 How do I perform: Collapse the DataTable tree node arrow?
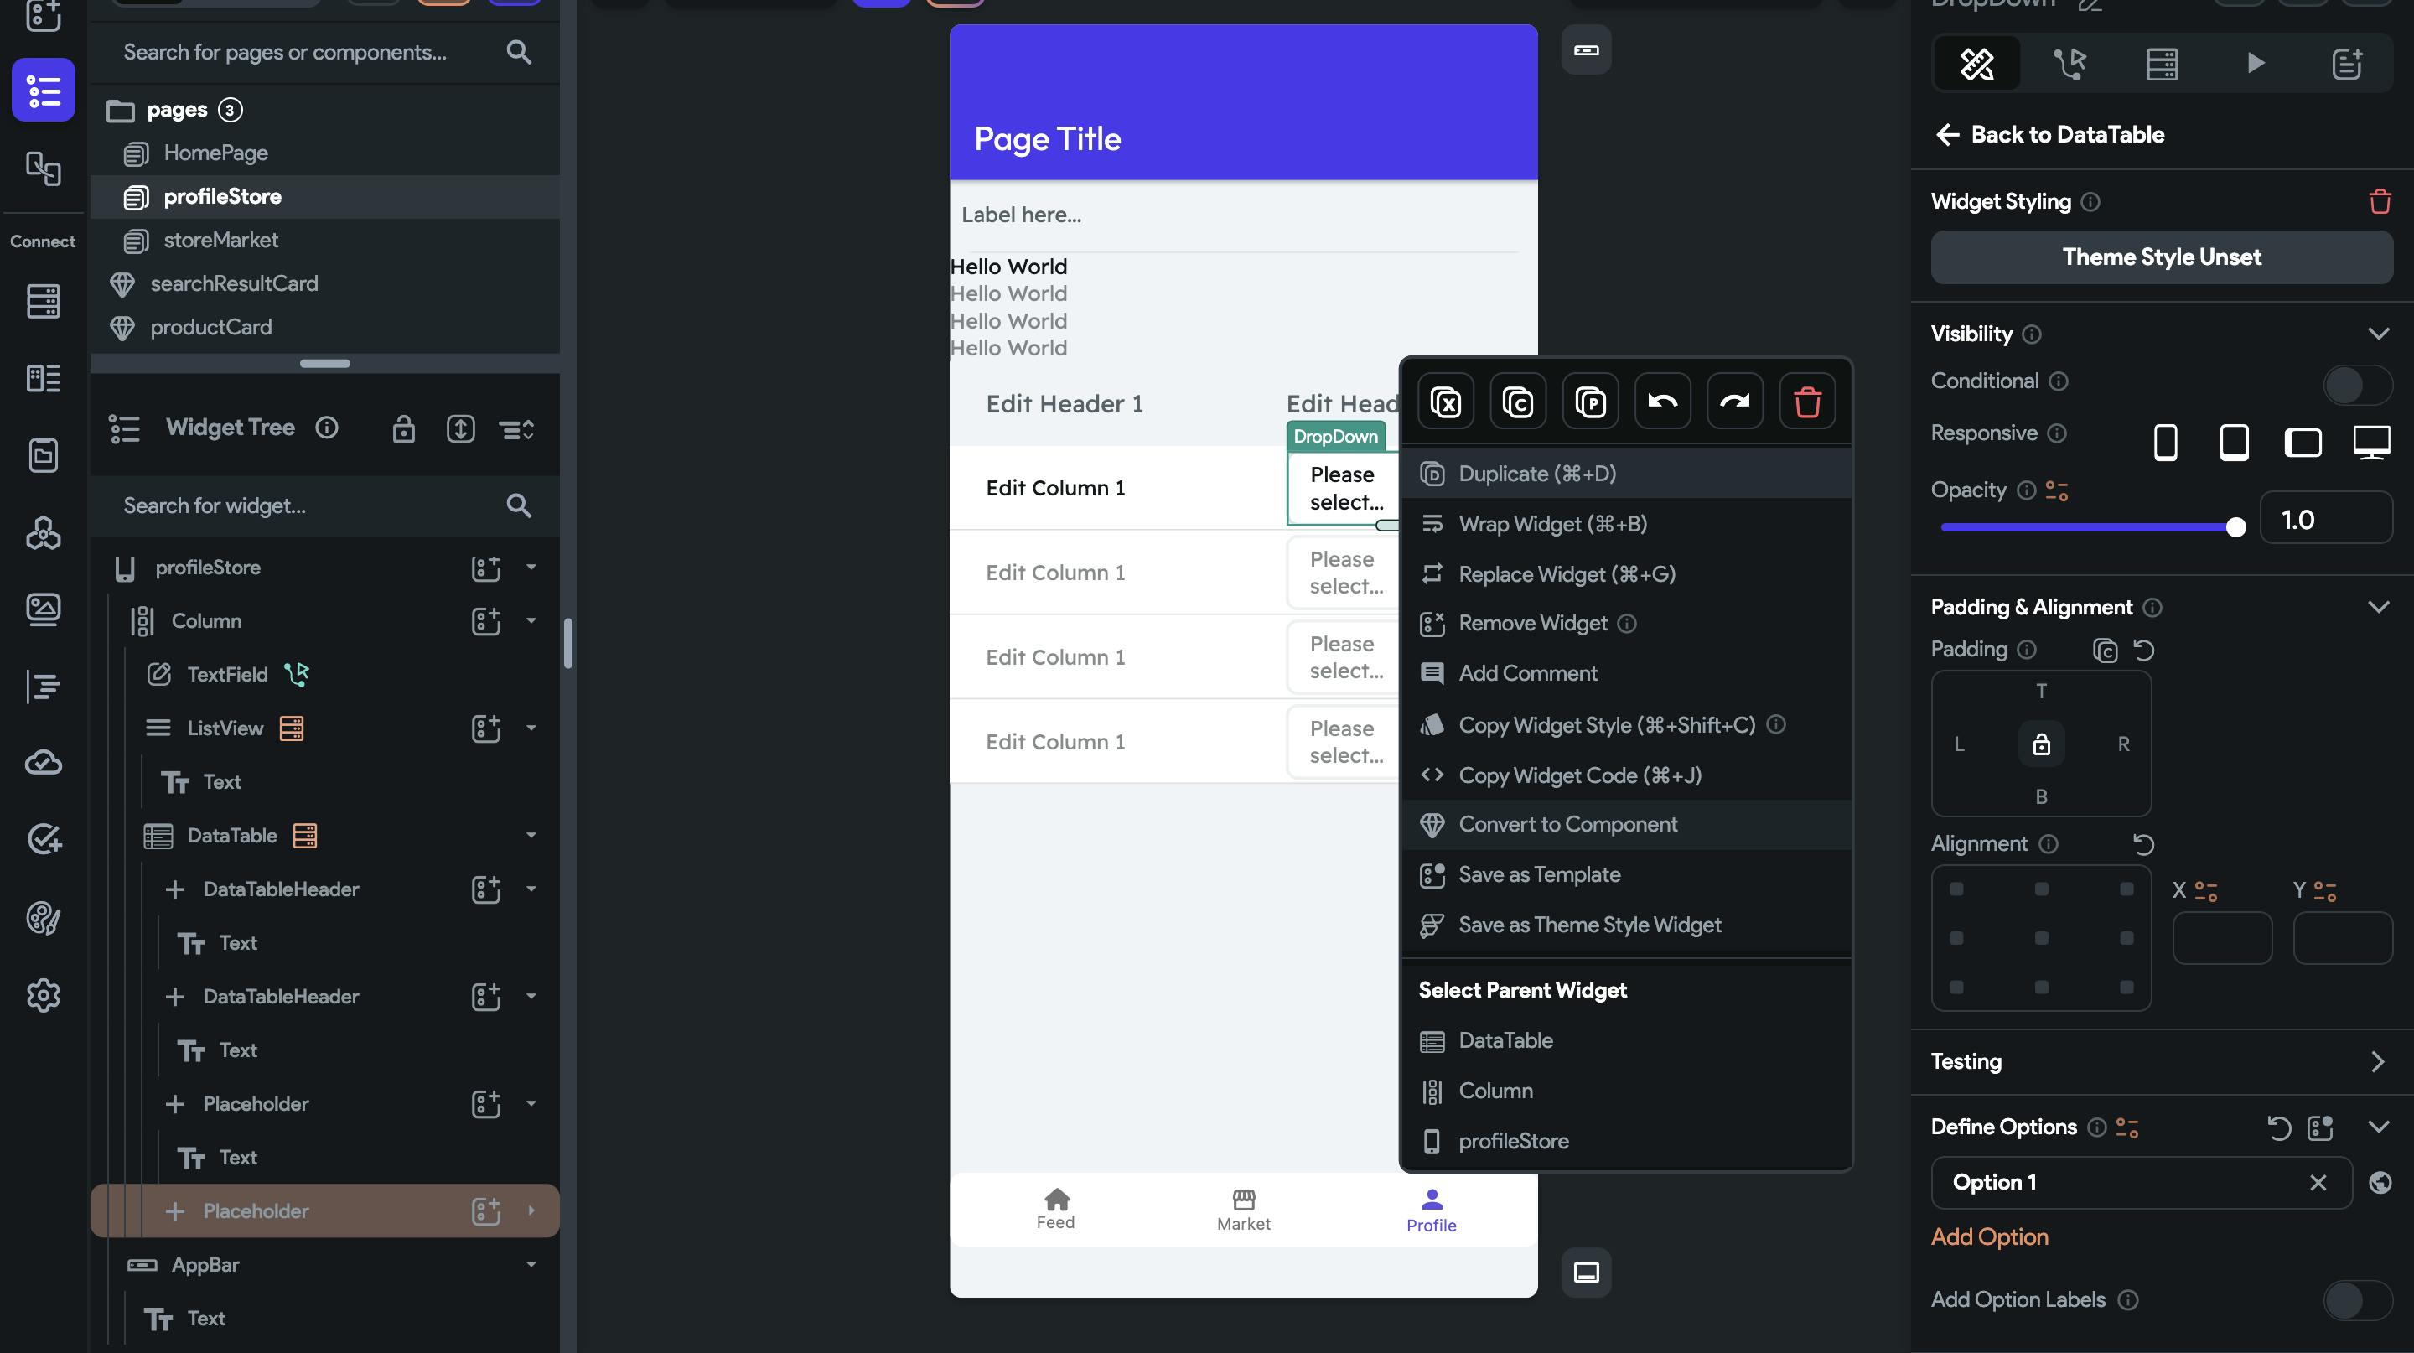[x=531, y=836]
